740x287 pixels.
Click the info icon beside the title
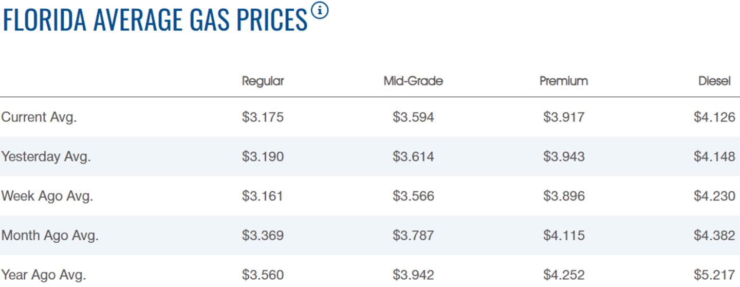point(320,10)
